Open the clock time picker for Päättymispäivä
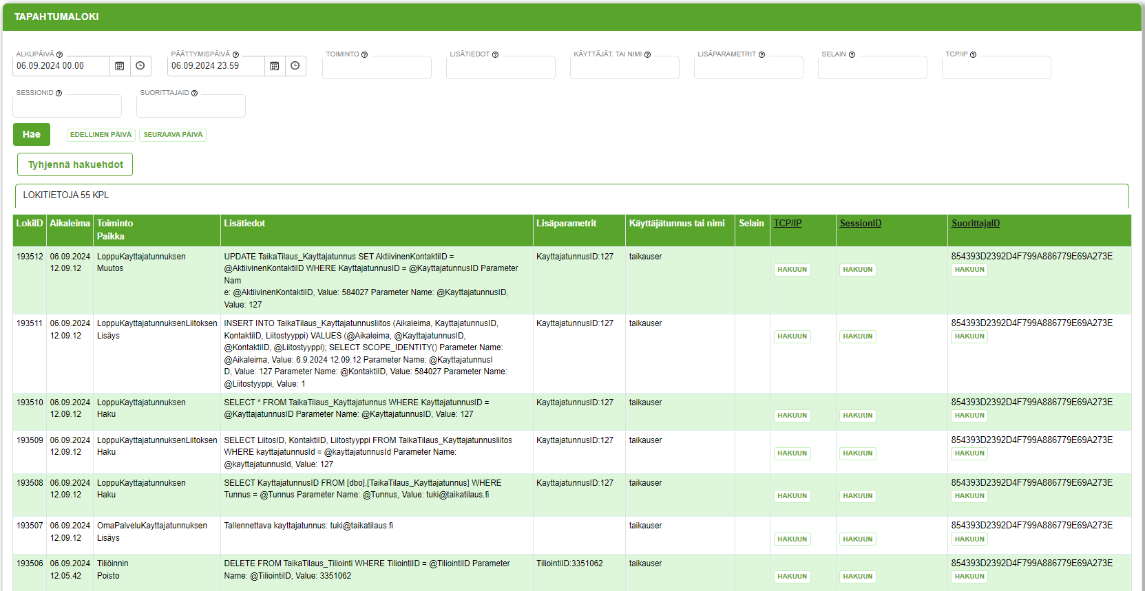This screenshot has width=1145, height=591. (295, 66)
